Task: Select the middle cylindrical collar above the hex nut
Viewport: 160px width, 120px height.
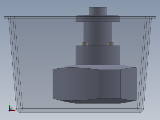Action: [x=98, y=55]
